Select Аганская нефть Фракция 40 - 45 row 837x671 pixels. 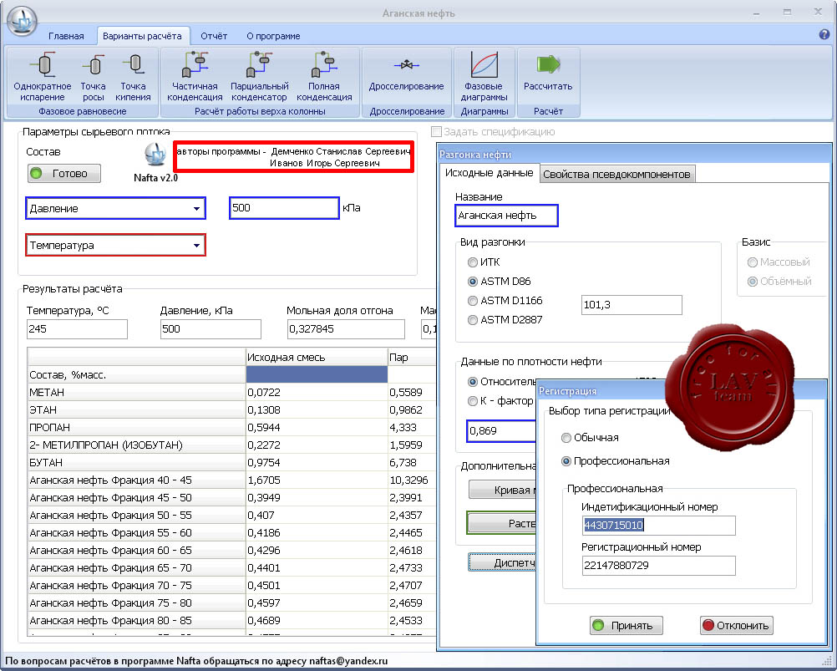coord(136,480)
